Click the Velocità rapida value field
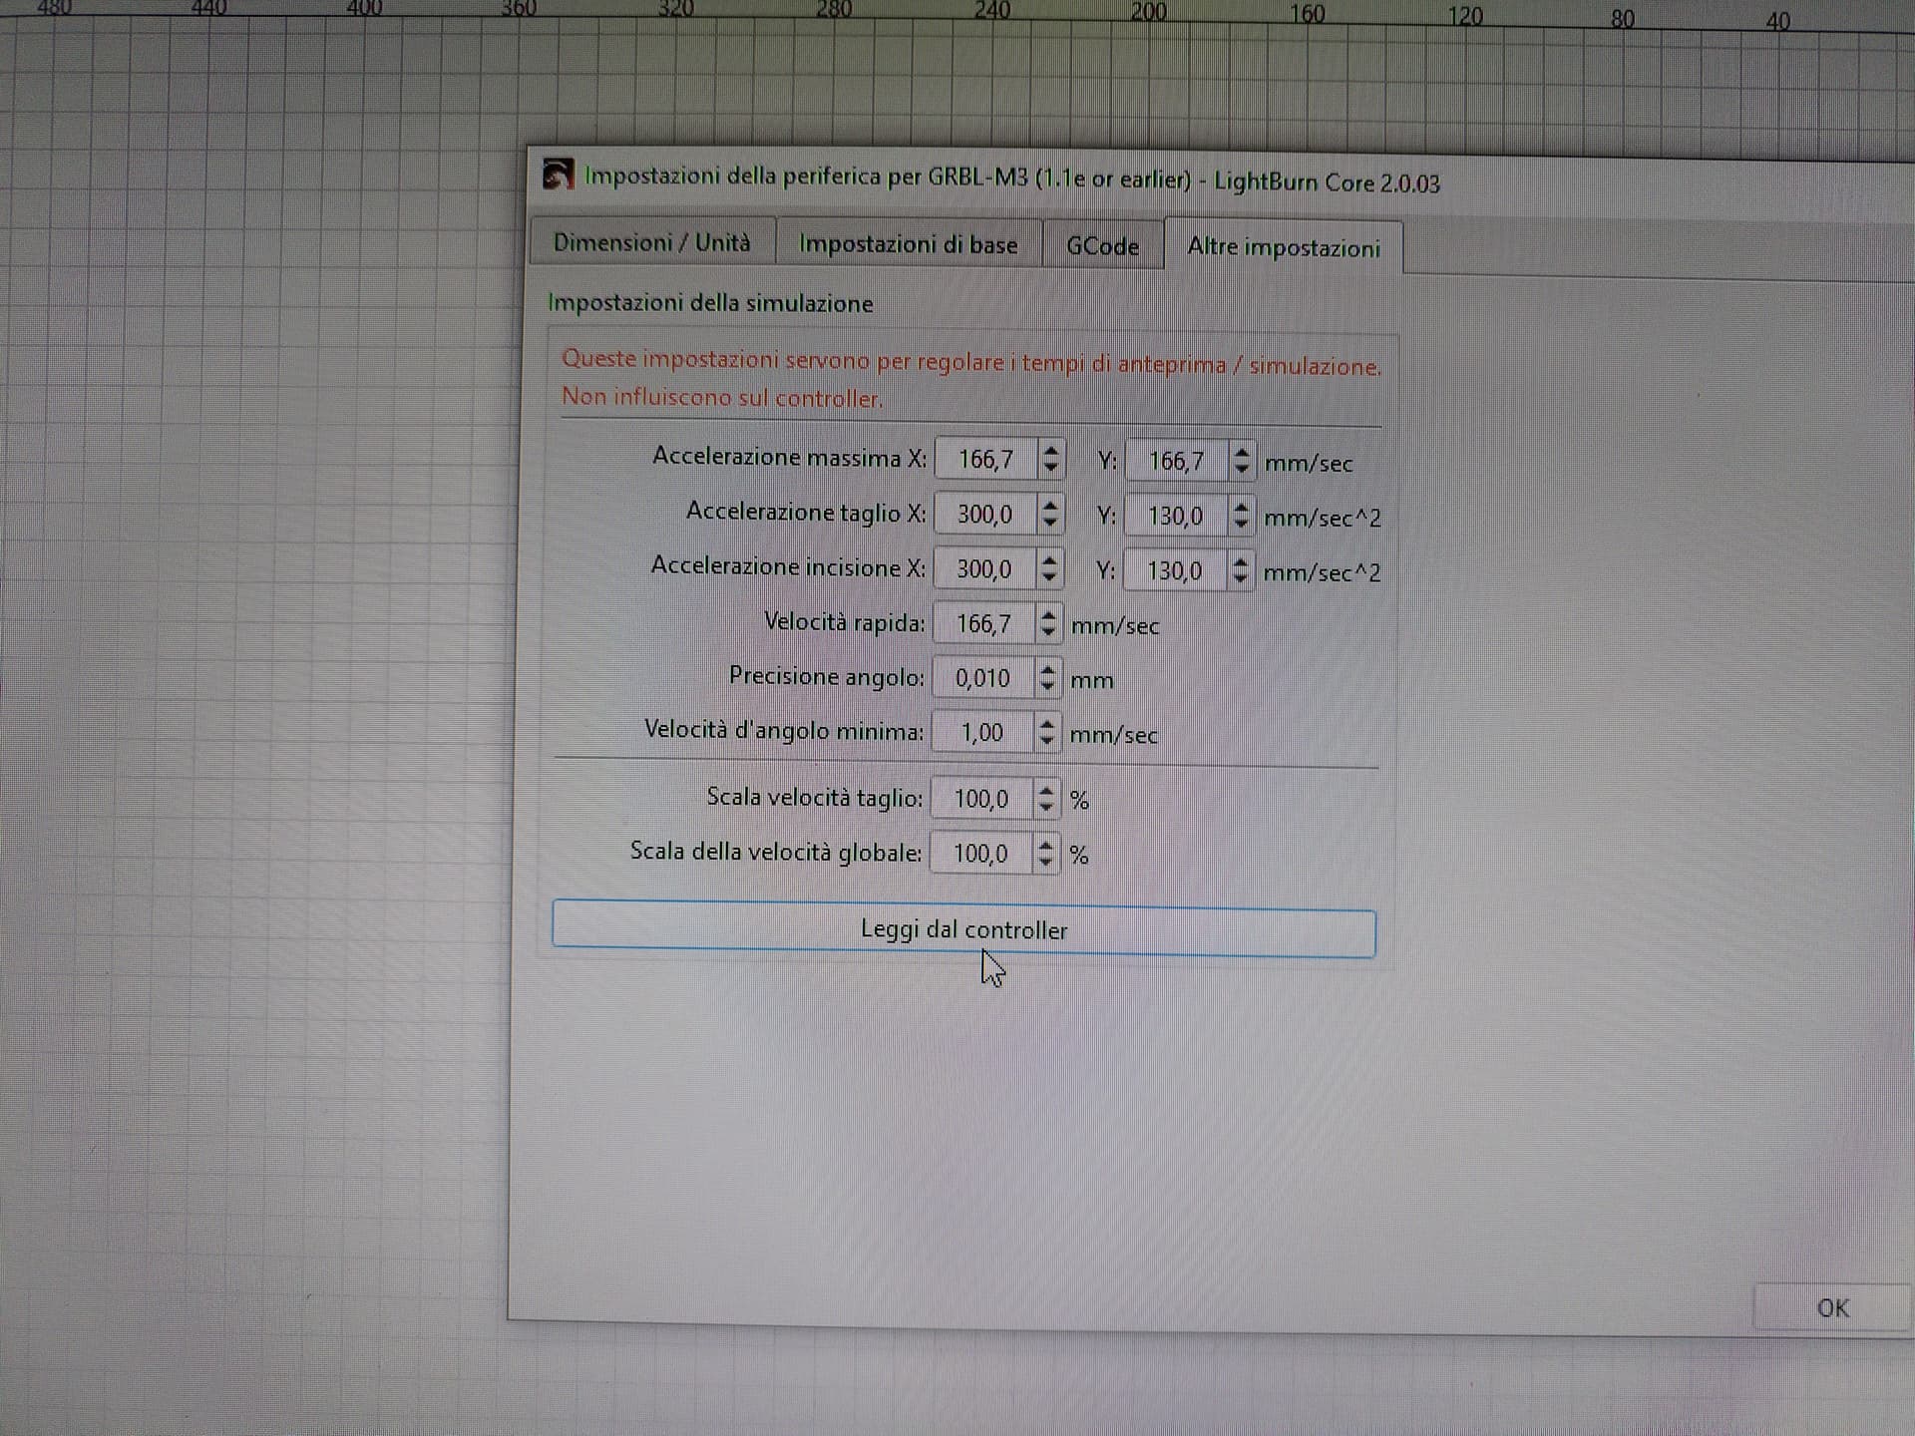The width and height of the screenshot is (1915, 1436). point(983,624)
